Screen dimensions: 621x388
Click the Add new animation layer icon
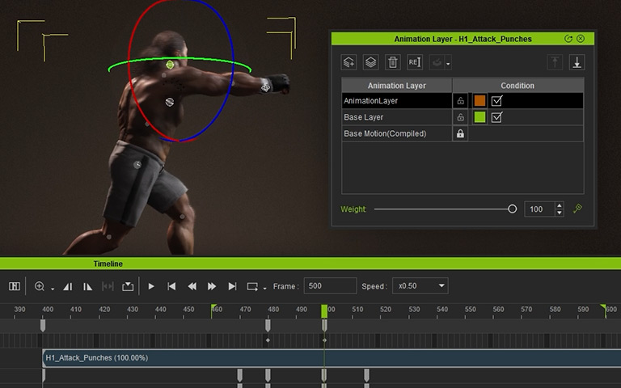(x=349, y=62)
